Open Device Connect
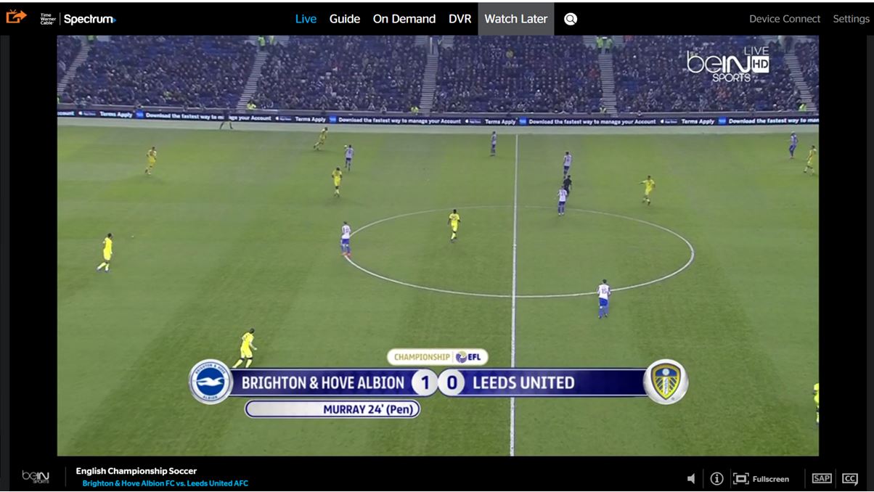Viewport: 874px width, 492px height. pyautogui.click(x=785, y=19)
